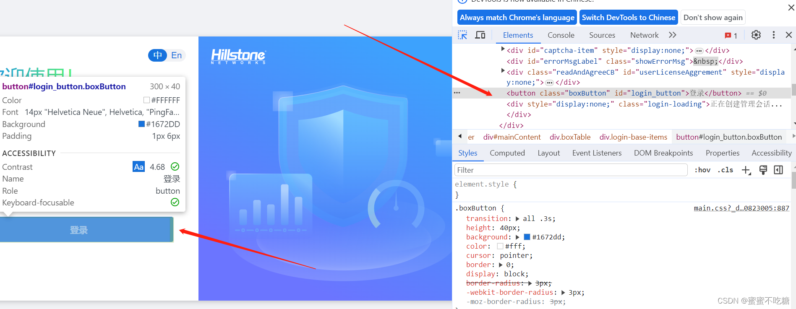Toggle the computed styles sidebar icon
Image resolution: width=796 pixels, height=309 pixels.
(x=778, y=170)
